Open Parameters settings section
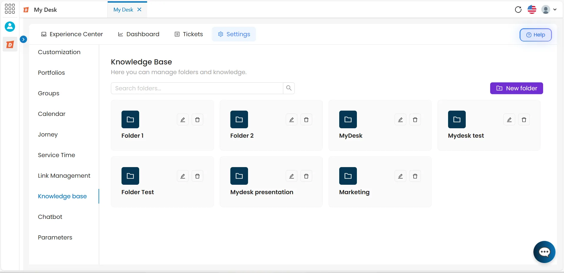 (x=55, y=237)
